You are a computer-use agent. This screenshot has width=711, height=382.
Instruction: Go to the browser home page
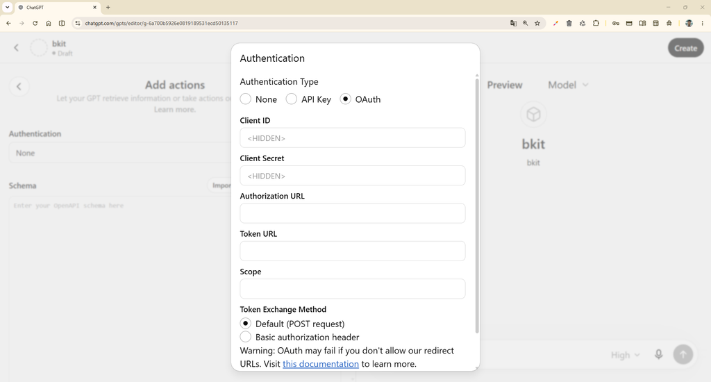point(49,23)
